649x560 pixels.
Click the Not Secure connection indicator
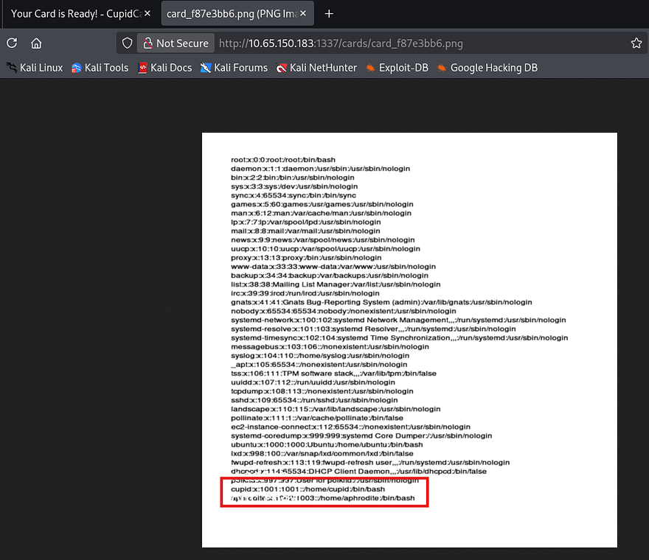click(x=176, y=43)
